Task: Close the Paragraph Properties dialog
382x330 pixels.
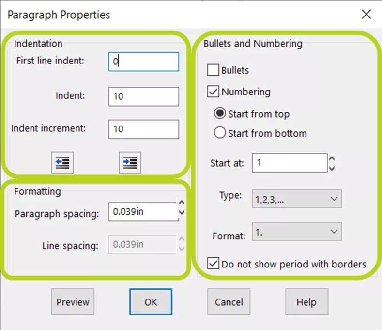Action: click(x=366, y=14)
